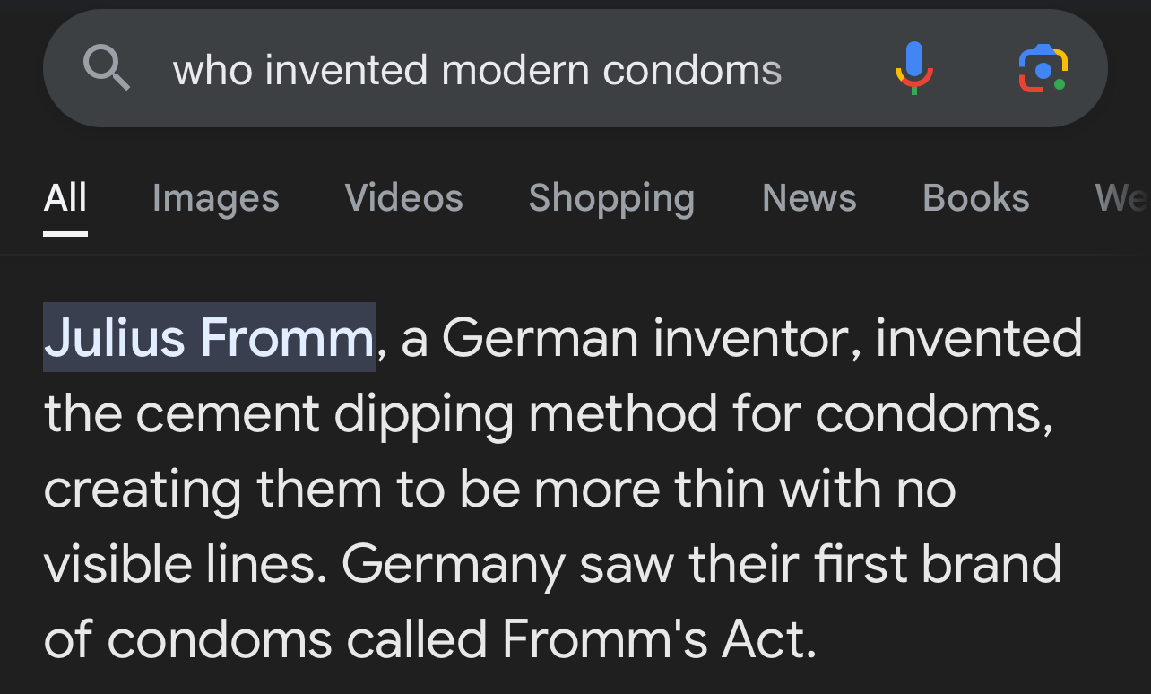Open Google Lens camera search
The image size is (1151, 694).
[1043, 68]
